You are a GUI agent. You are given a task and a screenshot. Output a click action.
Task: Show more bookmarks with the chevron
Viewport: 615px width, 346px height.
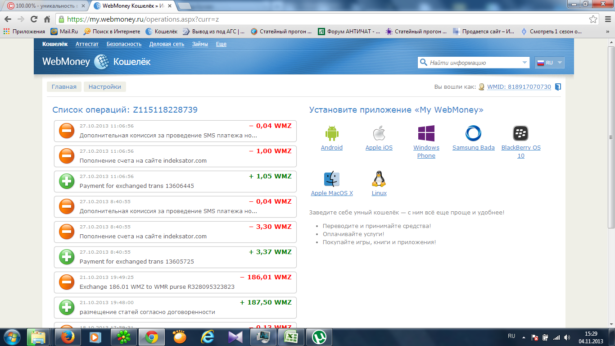point(608,32)
